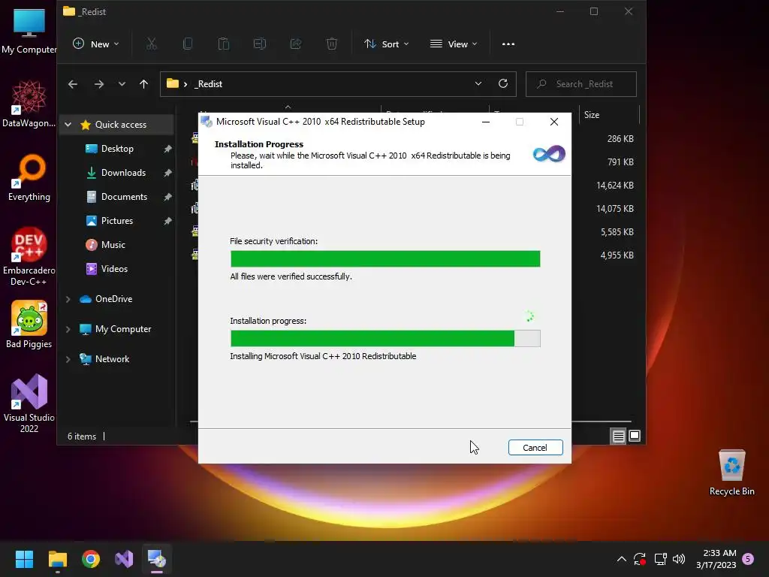Open the Windows Start menu
769x577 pixels.
coord(24,559)
